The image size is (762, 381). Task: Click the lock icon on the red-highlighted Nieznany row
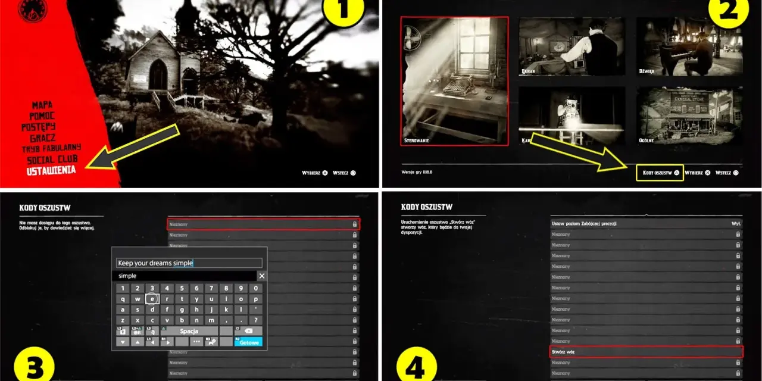[x=355, y=224]
